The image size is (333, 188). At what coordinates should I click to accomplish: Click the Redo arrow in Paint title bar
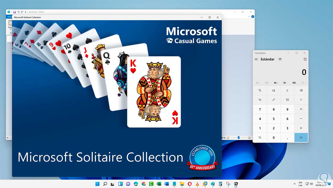tap(22, 12)
